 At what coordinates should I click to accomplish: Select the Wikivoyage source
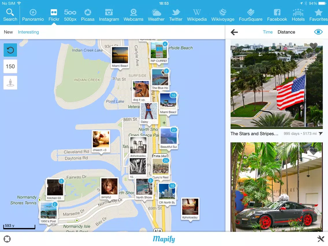click(x=223, y=15)
